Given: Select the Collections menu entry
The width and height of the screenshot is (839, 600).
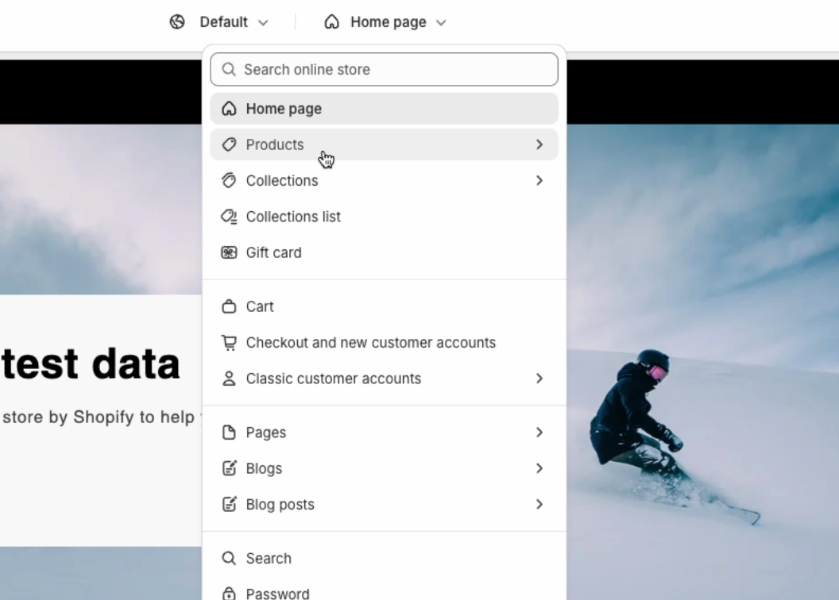Looking at the screenshot, I should pos(385,181).
